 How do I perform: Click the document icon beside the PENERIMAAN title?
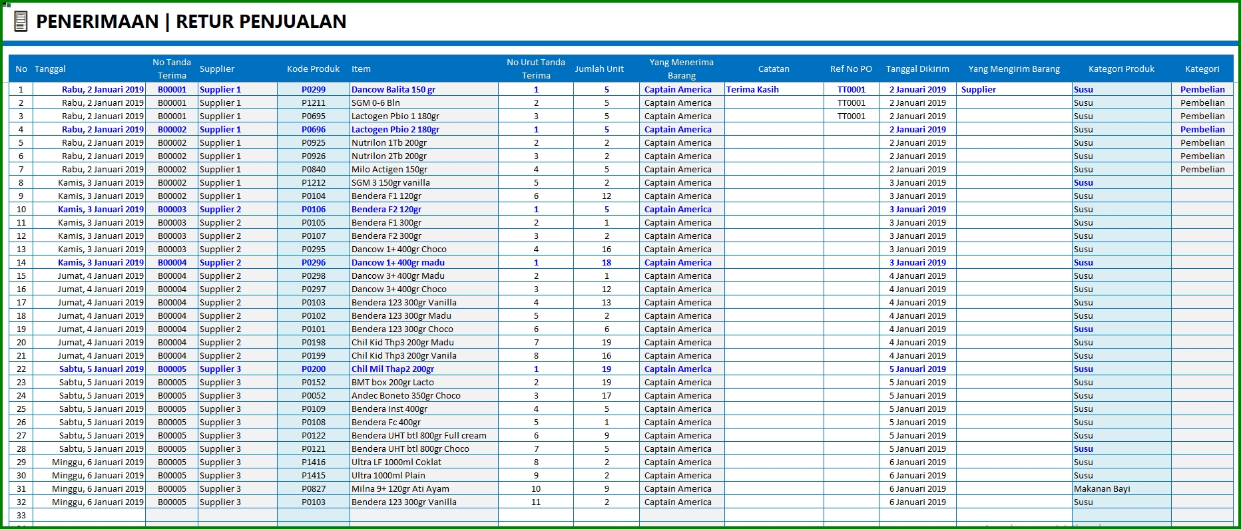pyautogui.click(x=21, y=21)
